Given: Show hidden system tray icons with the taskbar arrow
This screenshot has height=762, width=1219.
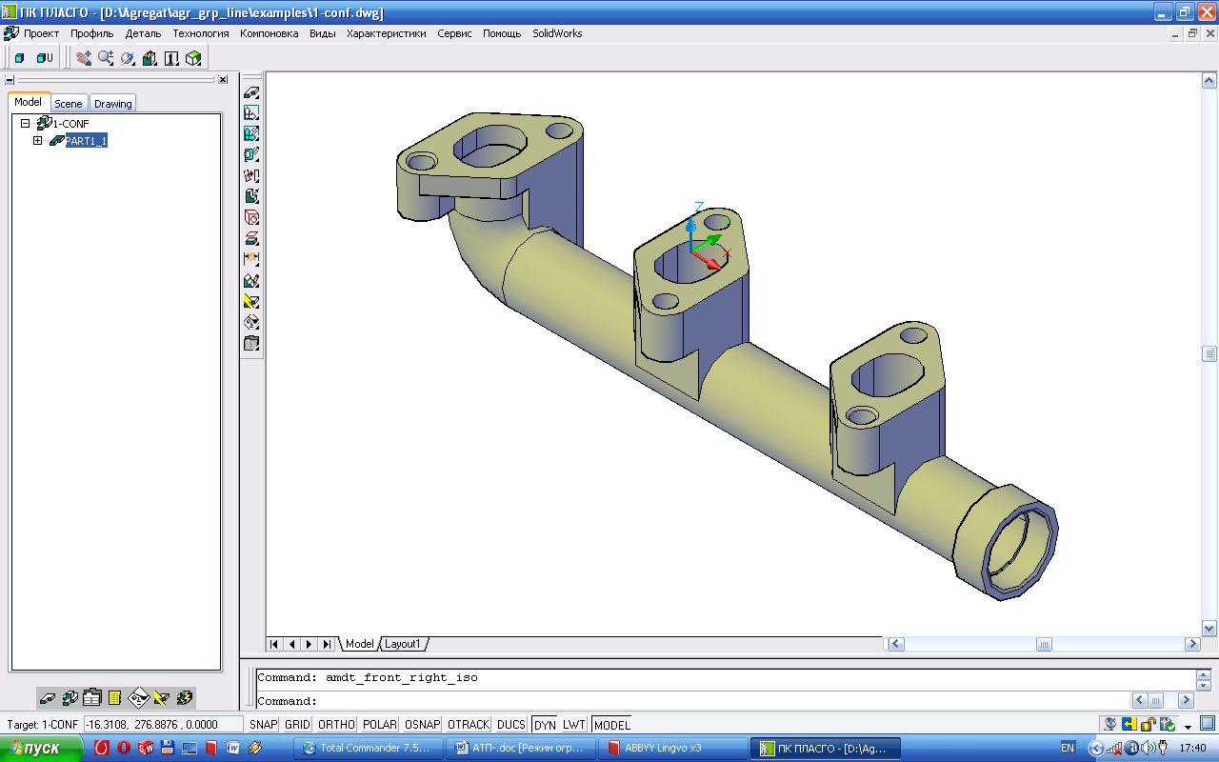Looking at the screenshot, I should pyautogui.click(x=1096, y=748).
